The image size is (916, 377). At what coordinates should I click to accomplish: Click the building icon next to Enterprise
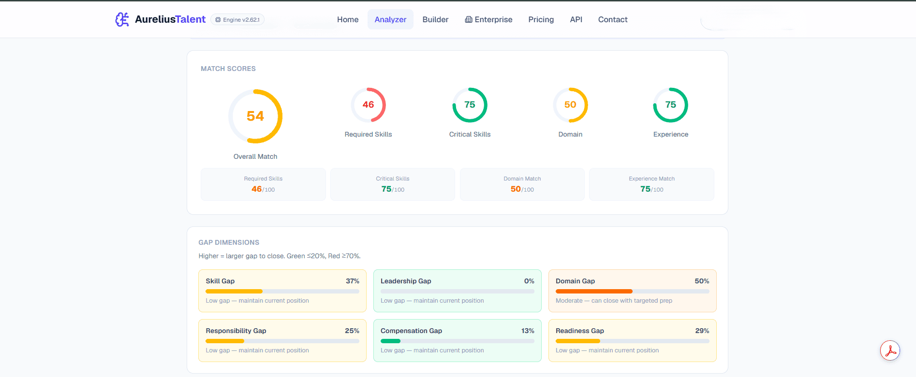click(469, 20)
